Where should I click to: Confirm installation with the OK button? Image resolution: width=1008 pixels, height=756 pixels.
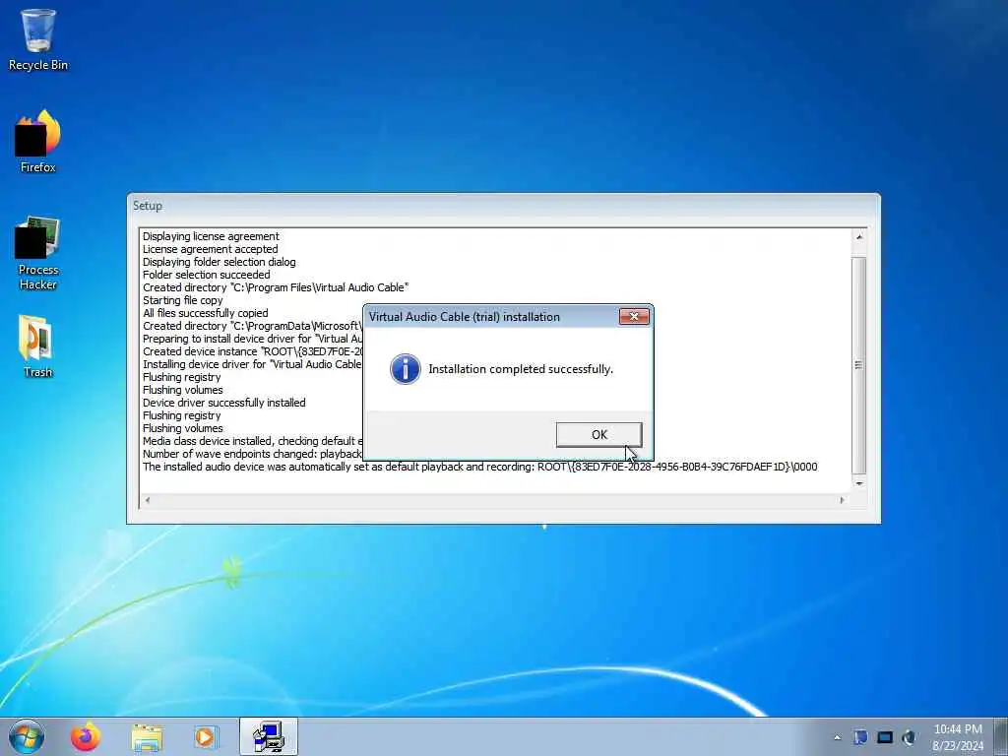click(598, 434)
